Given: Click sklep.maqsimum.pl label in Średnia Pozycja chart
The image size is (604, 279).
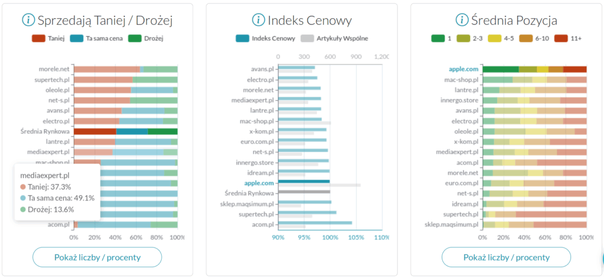Looking at the screenshot, I should (x=451, y=224).
